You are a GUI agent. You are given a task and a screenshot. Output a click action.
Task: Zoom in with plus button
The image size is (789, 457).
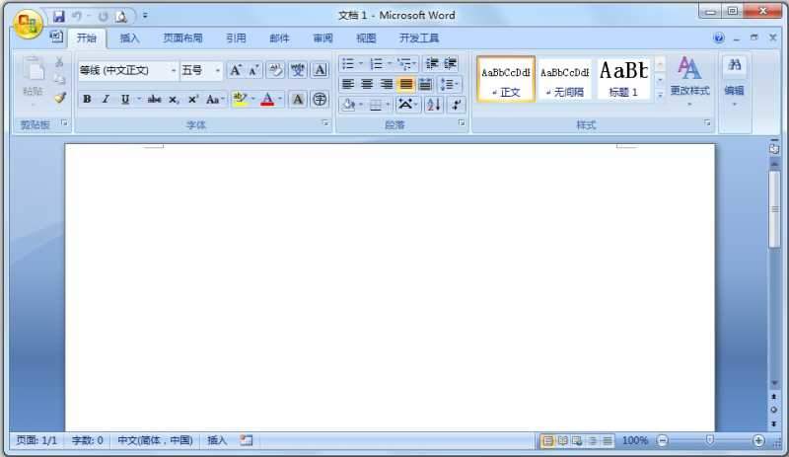tap(758, 441)
